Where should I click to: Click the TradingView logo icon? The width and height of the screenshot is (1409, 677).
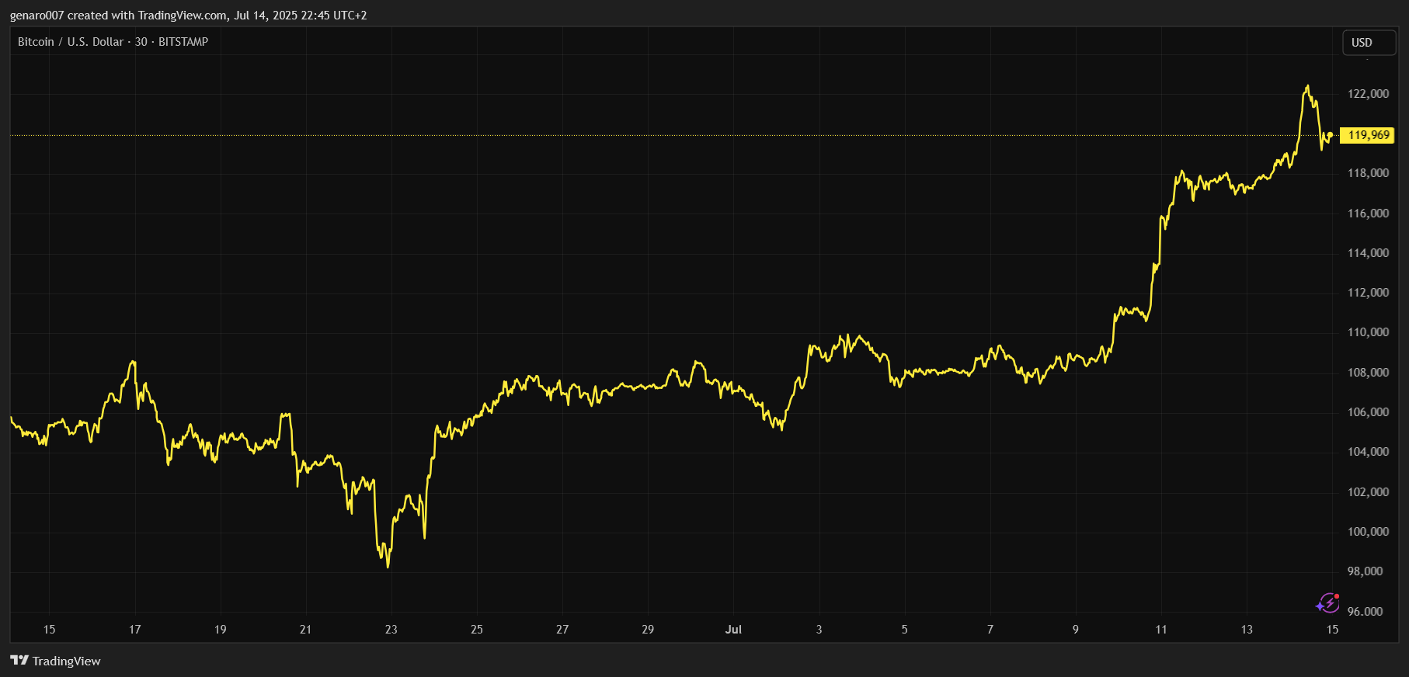point(19,661)
